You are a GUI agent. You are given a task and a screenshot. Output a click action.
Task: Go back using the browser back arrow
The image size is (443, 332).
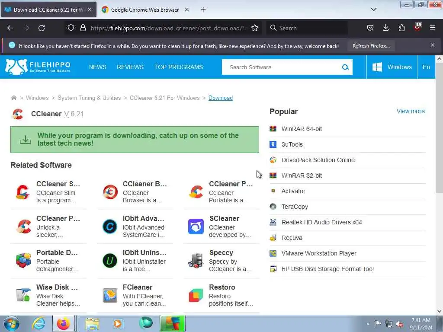click(10, 28)
